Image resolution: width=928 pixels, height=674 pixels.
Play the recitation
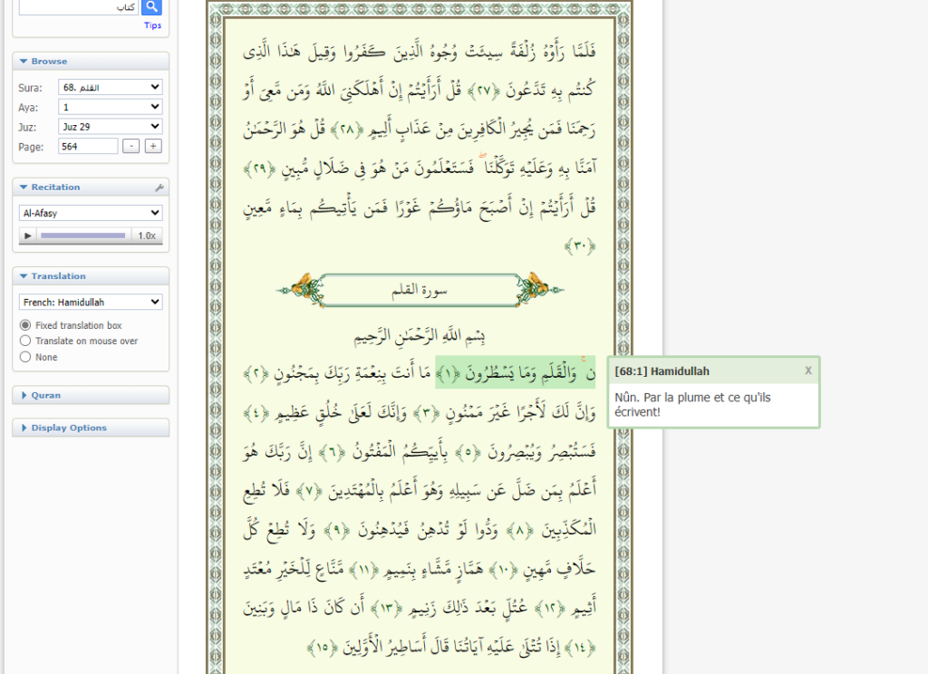point(28,236)
